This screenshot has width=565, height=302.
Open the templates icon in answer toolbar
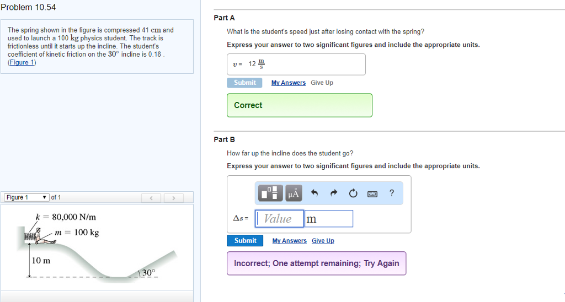(271, 193)
